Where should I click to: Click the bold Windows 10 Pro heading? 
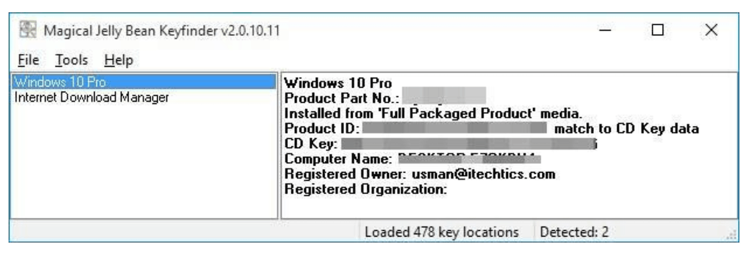click(x=338, y=83)
